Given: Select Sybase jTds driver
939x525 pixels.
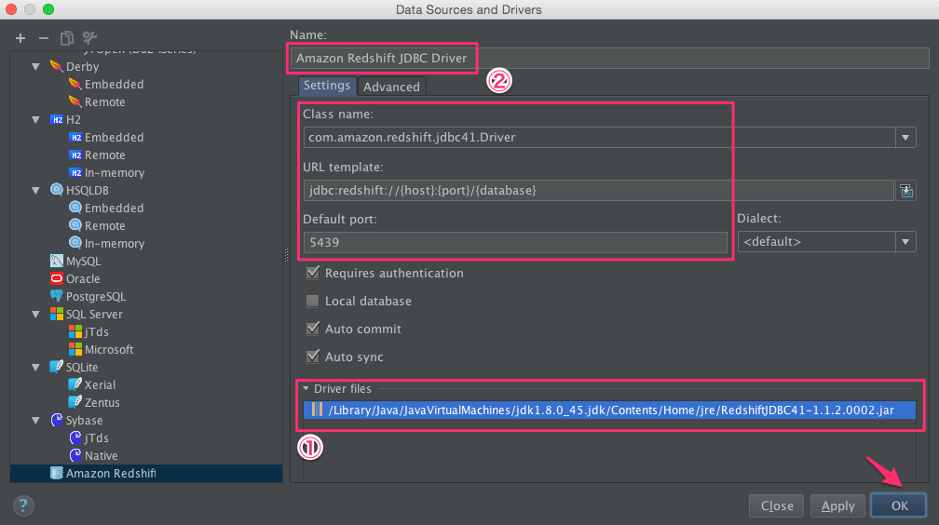Looking at the screenshot, I should [97, 437].
